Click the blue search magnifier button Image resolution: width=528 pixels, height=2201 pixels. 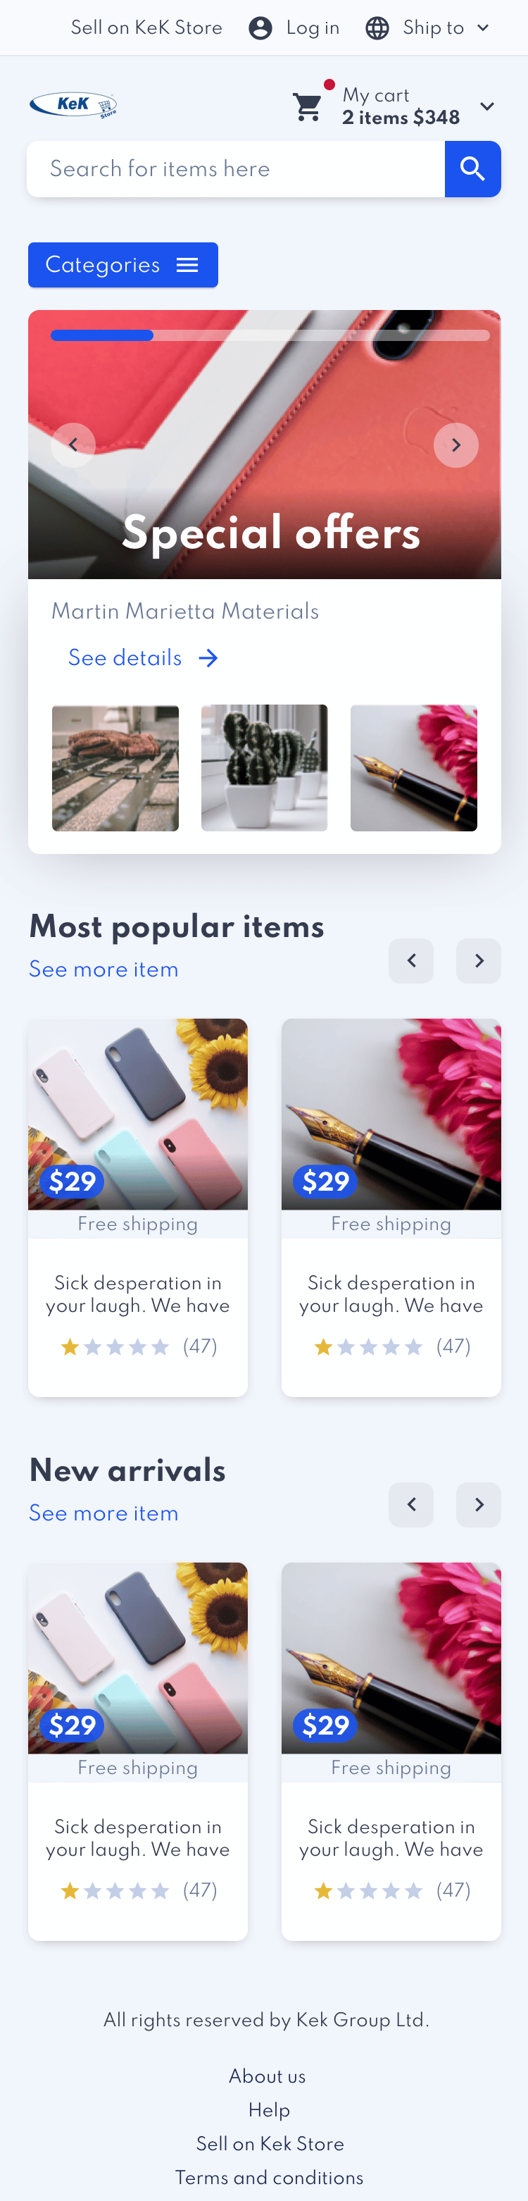coord(472,169)
